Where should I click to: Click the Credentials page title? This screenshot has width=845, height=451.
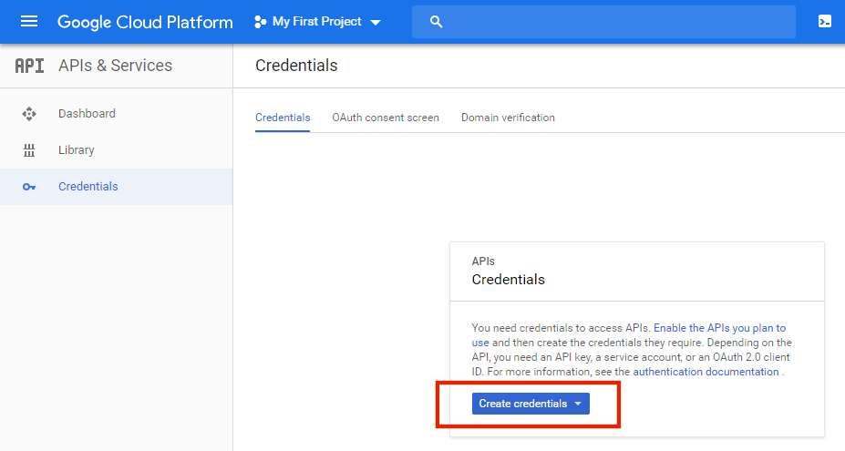tap(296, 66)
